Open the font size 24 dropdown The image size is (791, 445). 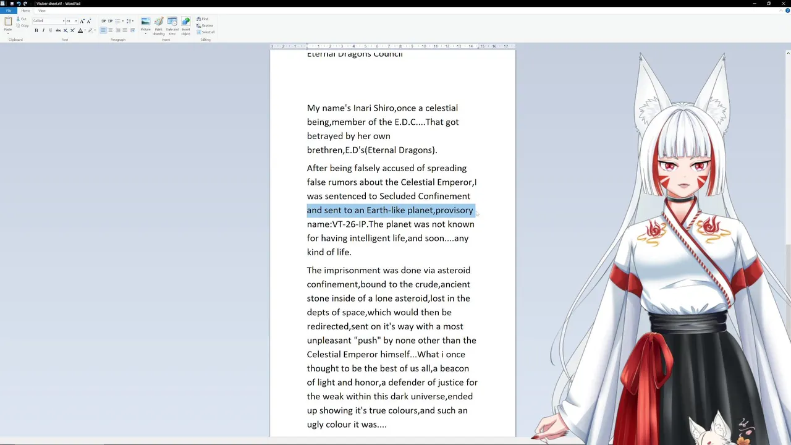76,21
